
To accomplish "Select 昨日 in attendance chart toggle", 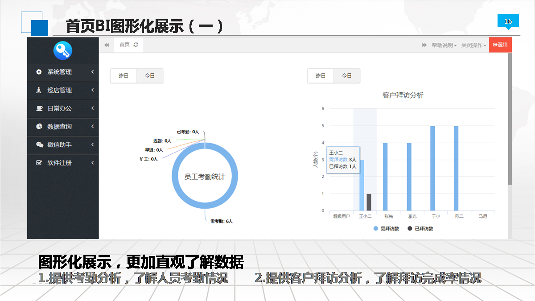I will [123, 76].
